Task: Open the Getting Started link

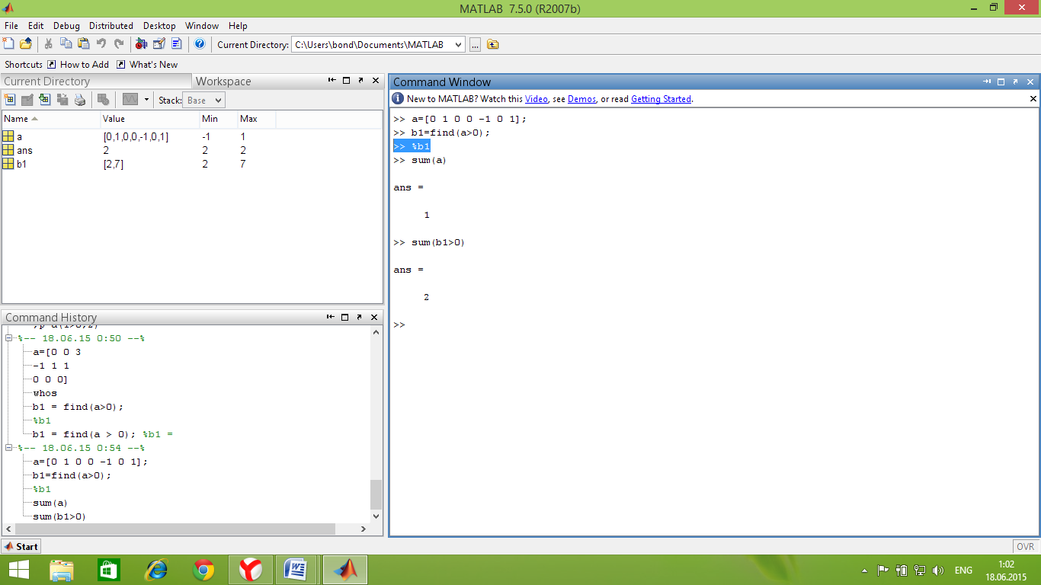Action: pos(661,99)
